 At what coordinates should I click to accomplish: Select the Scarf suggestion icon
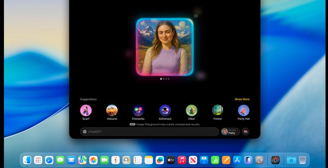(x=86, y=110)
